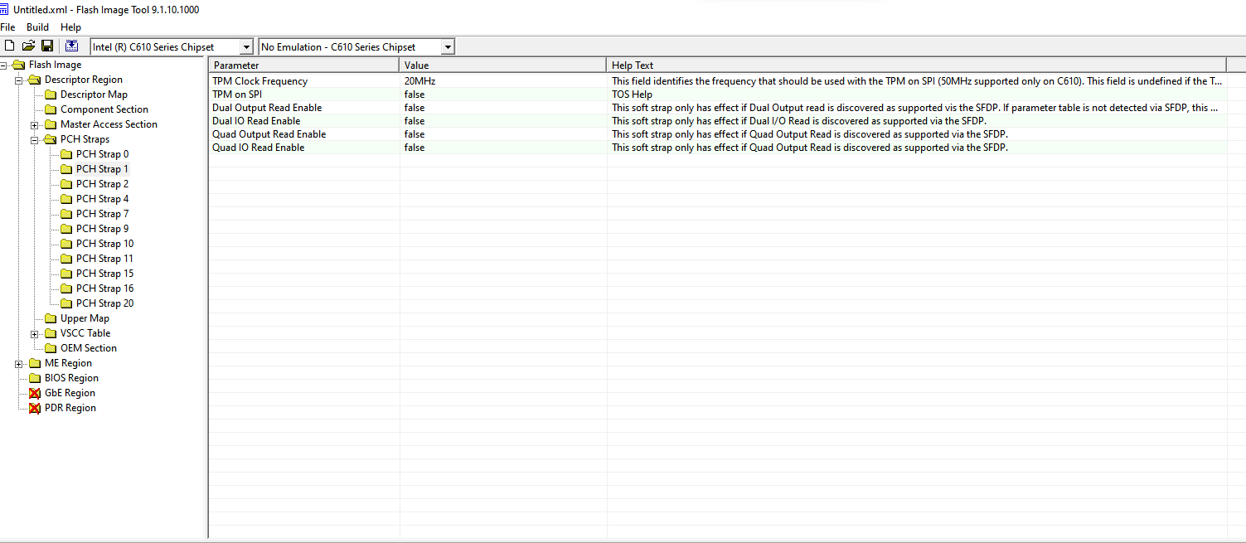Open the No Emulation chipset dropdown
This screenshot has width=1246, height=543.
tap(448, 47)
